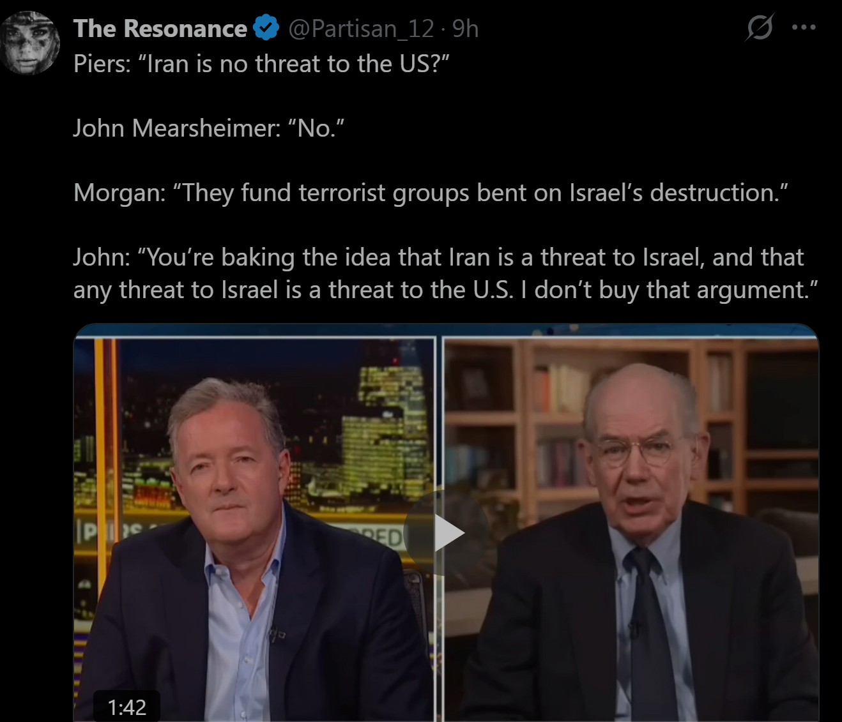Image resolution: width=842 pixels, height=722 pixels.
Task: Click the 'You're baking the idea' line
Action: [x=438, y=257]
